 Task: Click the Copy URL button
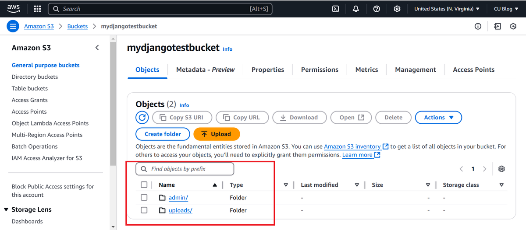click(242, 118)
